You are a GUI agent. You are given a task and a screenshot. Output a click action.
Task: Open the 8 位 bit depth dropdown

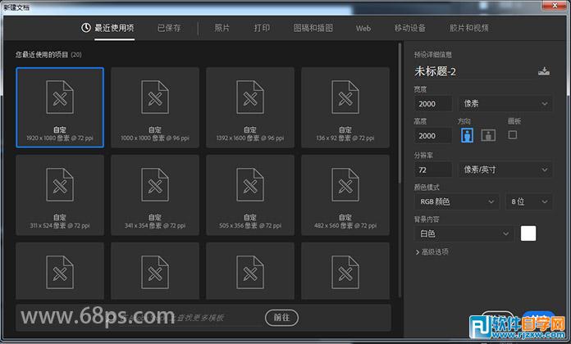[x=529, y=201]
